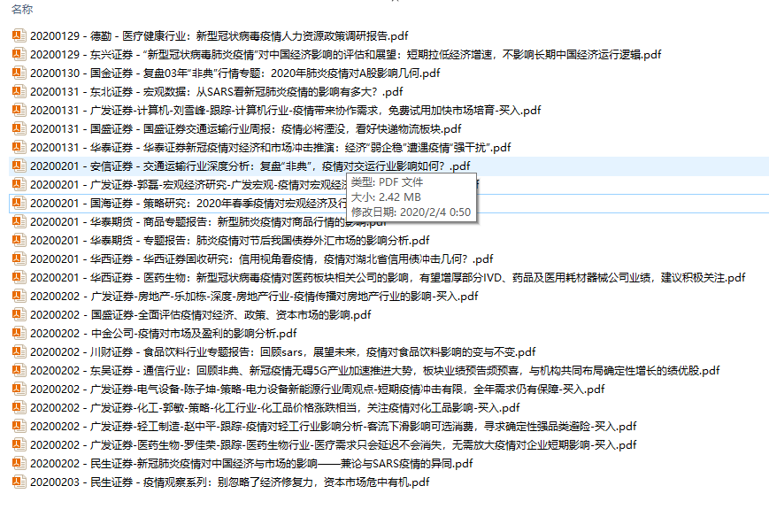This screenshot has height=509, width=769.
Task: Click PDF icon of 国盛证券-全面评估疫情 file
Action: [x=19, y=315]
